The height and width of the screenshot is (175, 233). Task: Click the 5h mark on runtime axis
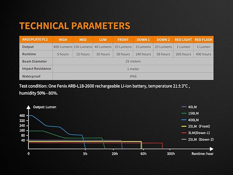pos(85,154)
